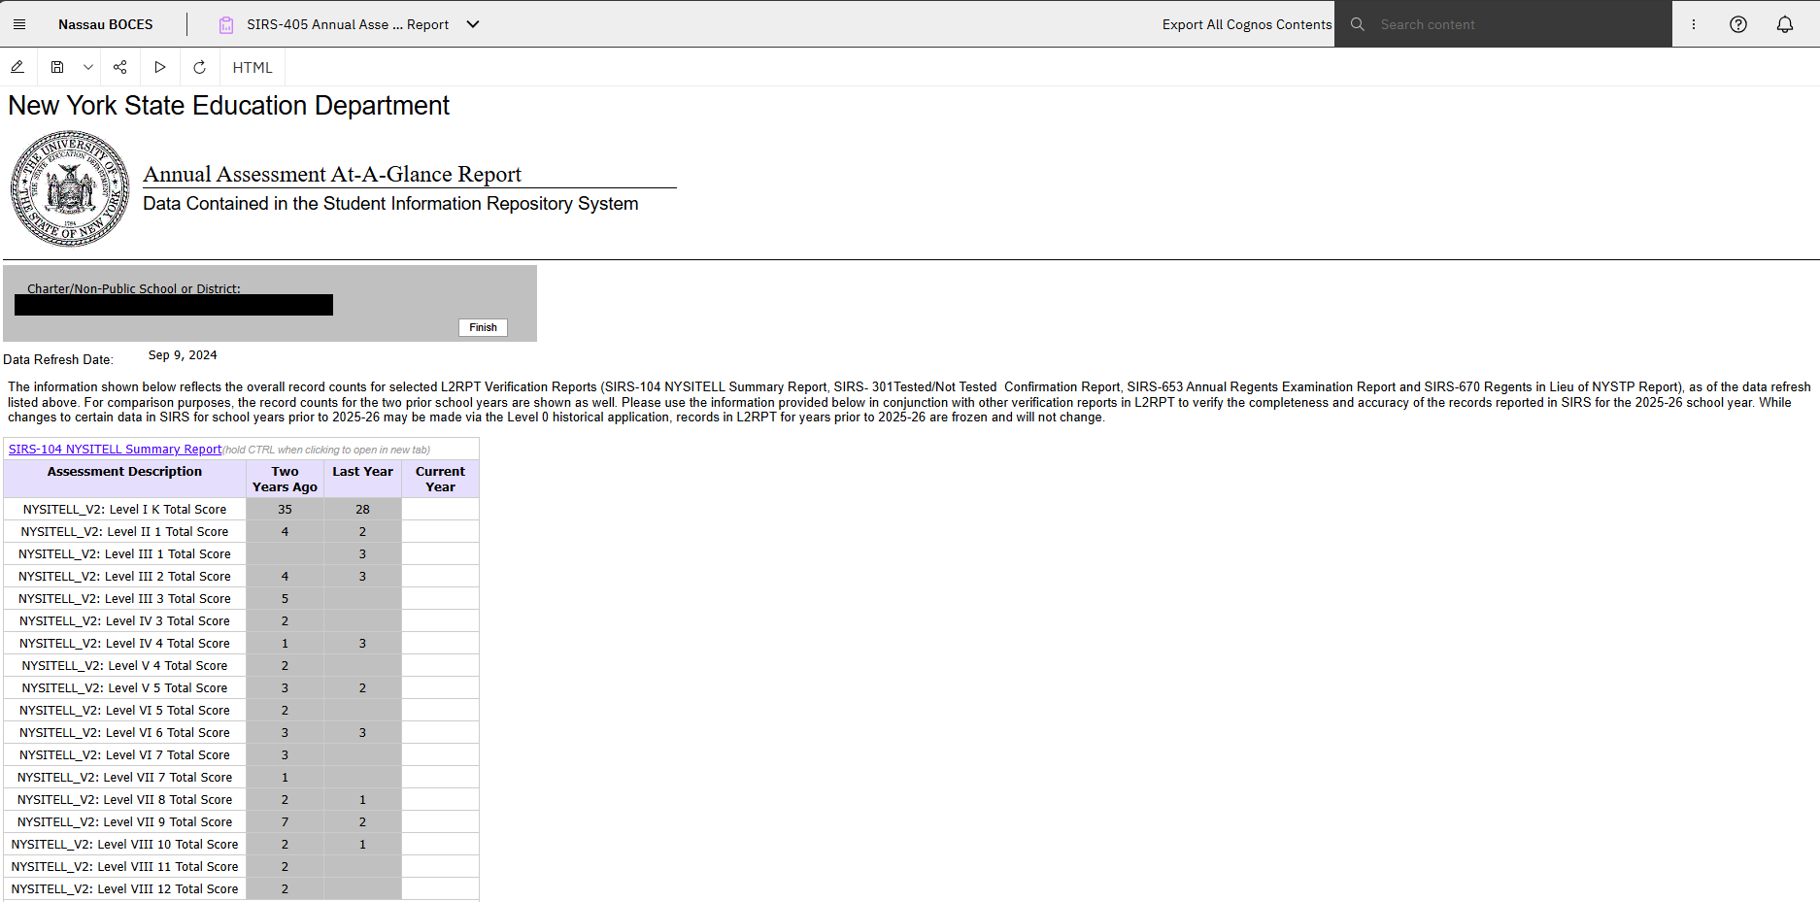Select row NYSITELL_V2: Level III 1 Total Score

tap(241, 553)
